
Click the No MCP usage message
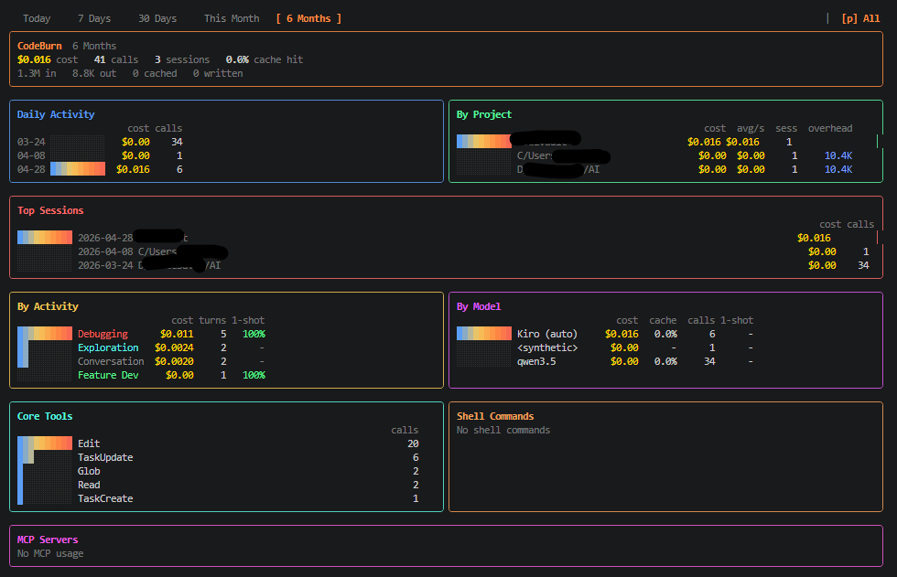coord(50,553)
